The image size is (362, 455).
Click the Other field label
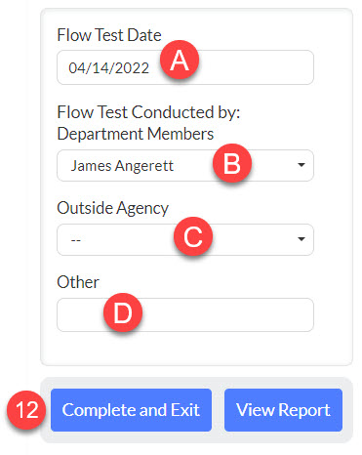(x=78, y=282)
